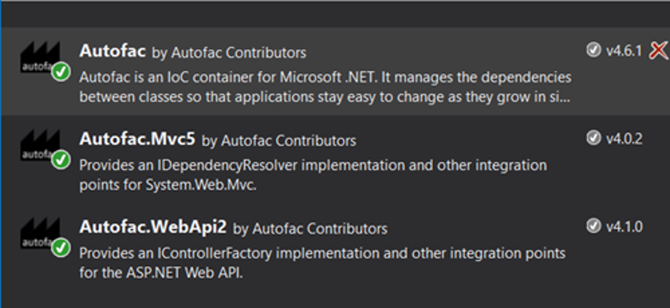Click the grey checkmark beside v4.6.1
The image size is (670, 308).
[x=593, y=51]
